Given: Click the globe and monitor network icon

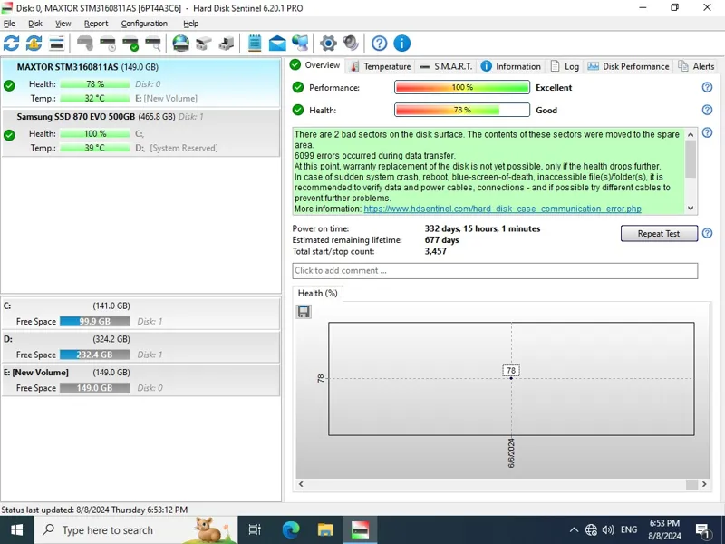Looking at the screenshot, I should pos(300,44).
